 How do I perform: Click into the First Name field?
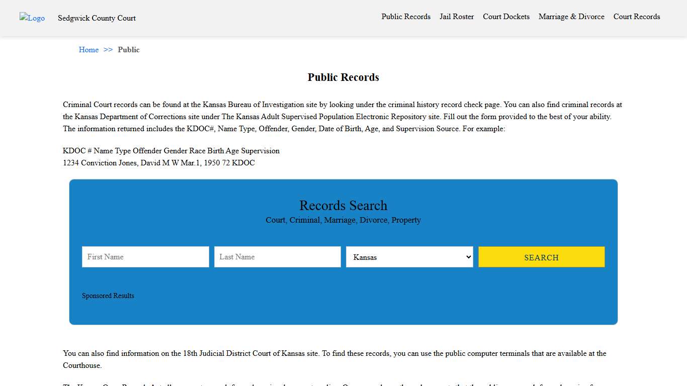pos(145,257)
